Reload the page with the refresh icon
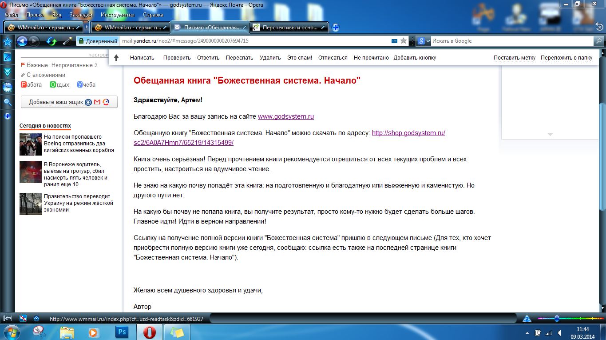This screenshot has height=340, width=606. (x=51, y=41)
